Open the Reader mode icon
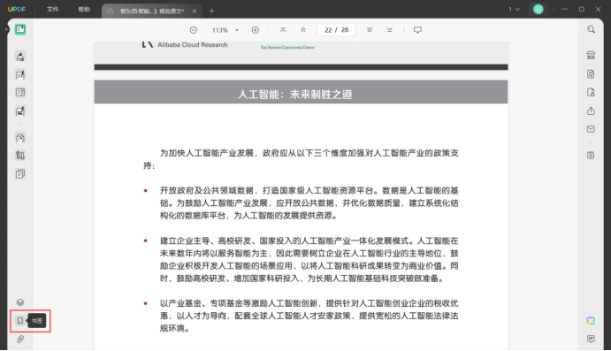611x351 pixels. (20, 29)
